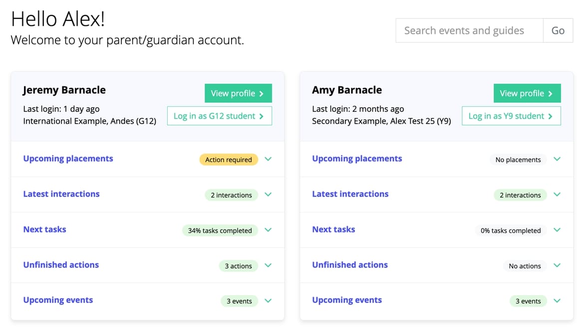584x328 pixels.
Task: View Amy Barnacle's profile
Action: [x=527, y=93]
